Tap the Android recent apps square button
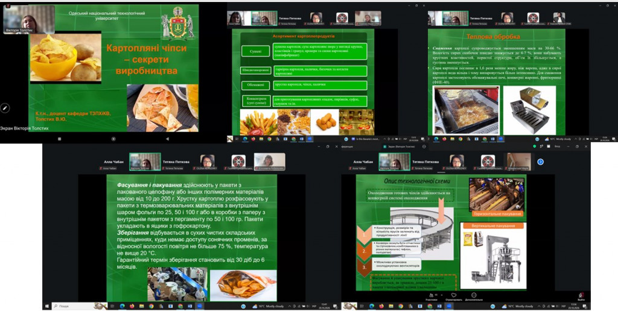Viewport: 618px width, 311px height. (60, 139)
